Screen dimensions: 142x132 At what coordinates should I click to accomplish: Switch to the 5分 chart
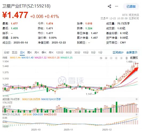point(93,52)
